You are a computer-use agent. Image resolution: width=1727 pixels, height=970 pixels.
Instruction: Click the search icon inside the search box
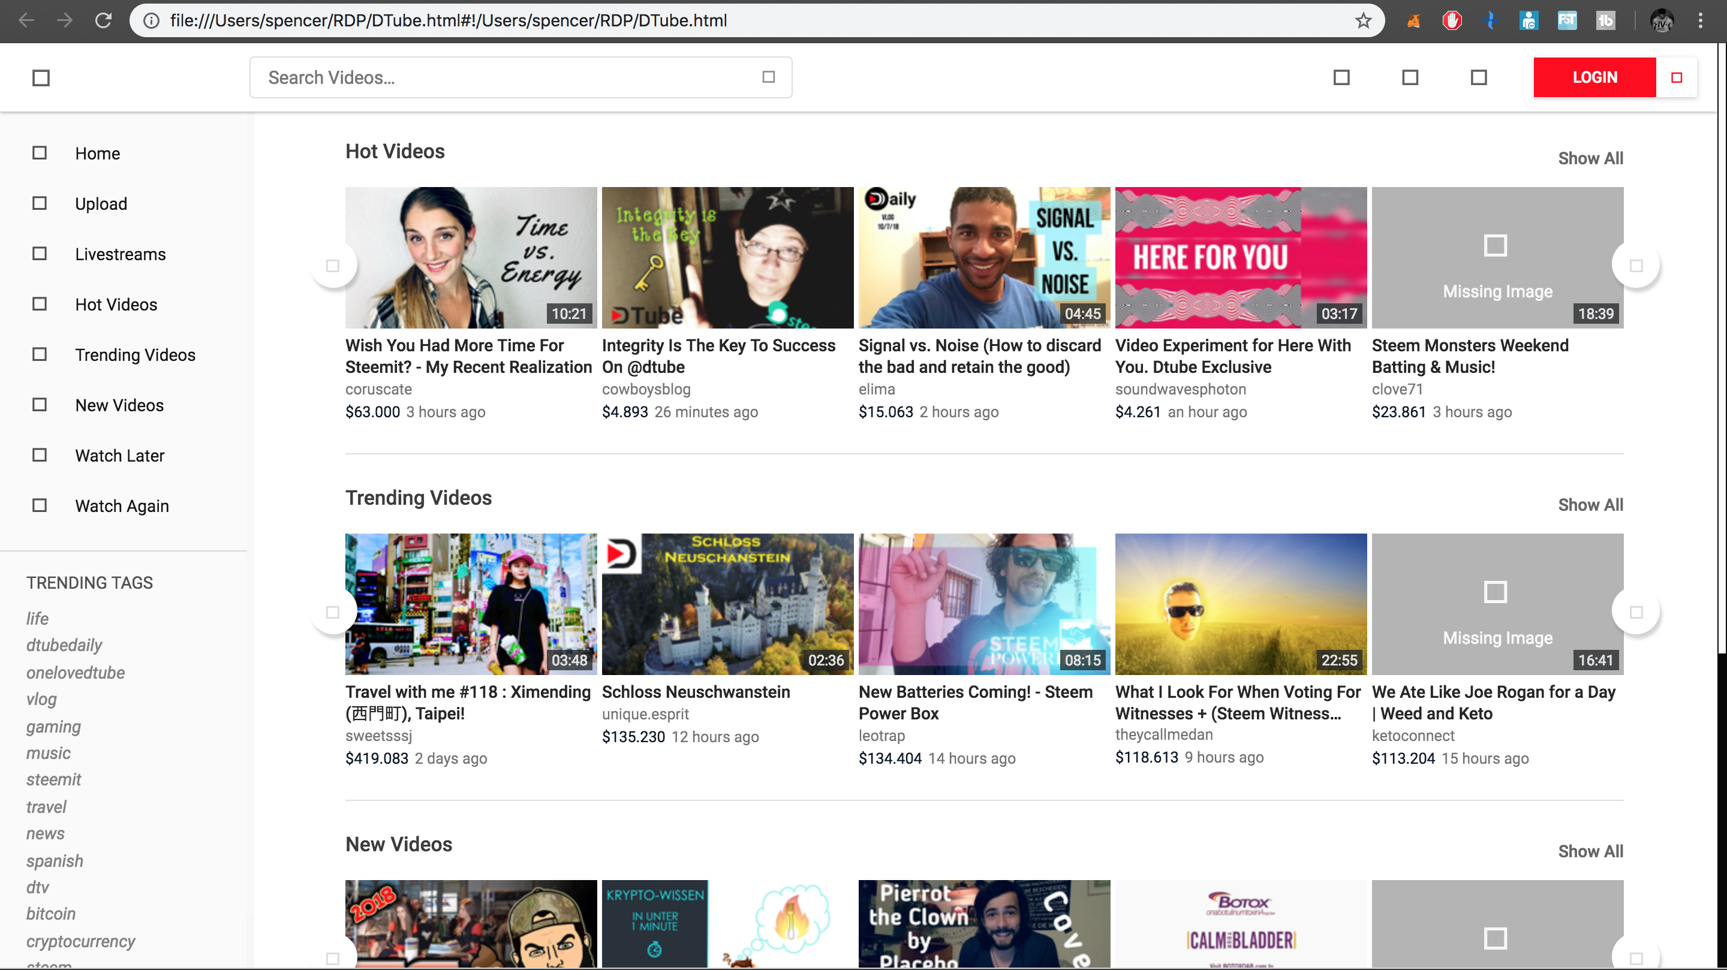pyautogui.click(x=768, y=77)
